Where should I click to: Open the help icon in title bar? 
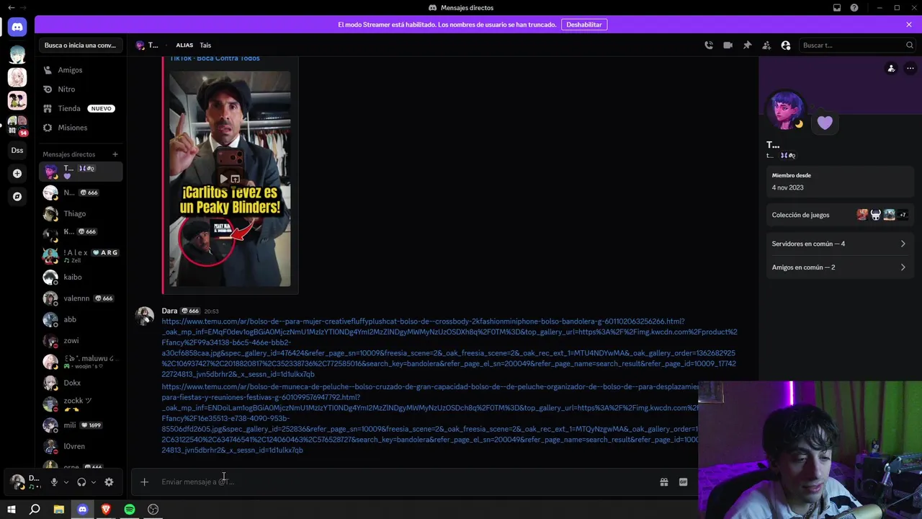tap(854, 7)
